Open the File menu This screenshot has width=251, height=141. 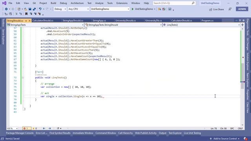10,3
